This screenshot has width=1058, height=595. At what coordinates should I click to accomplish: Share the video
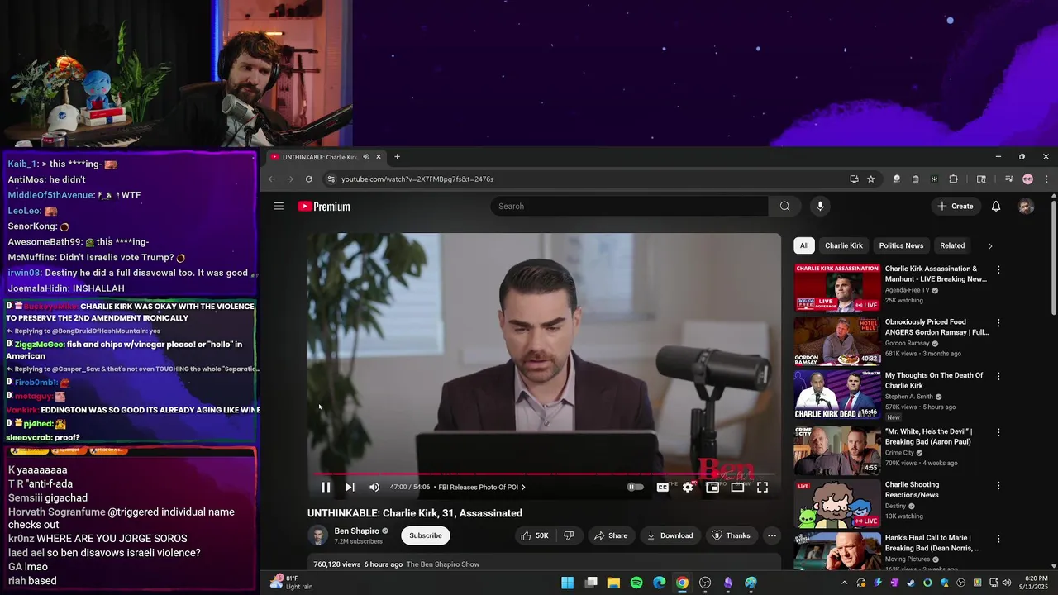pos(611,535)
